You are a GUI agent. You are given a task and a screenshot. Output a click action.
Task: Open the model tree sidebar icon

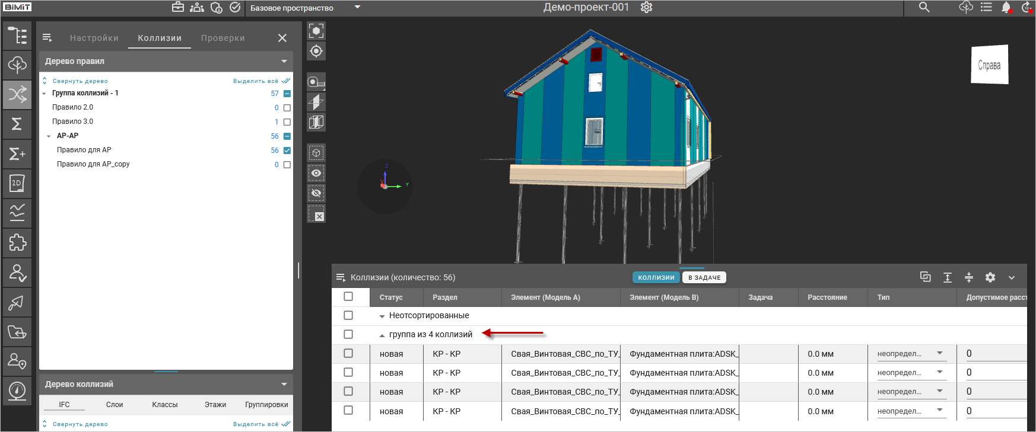(x=17, y=36)
